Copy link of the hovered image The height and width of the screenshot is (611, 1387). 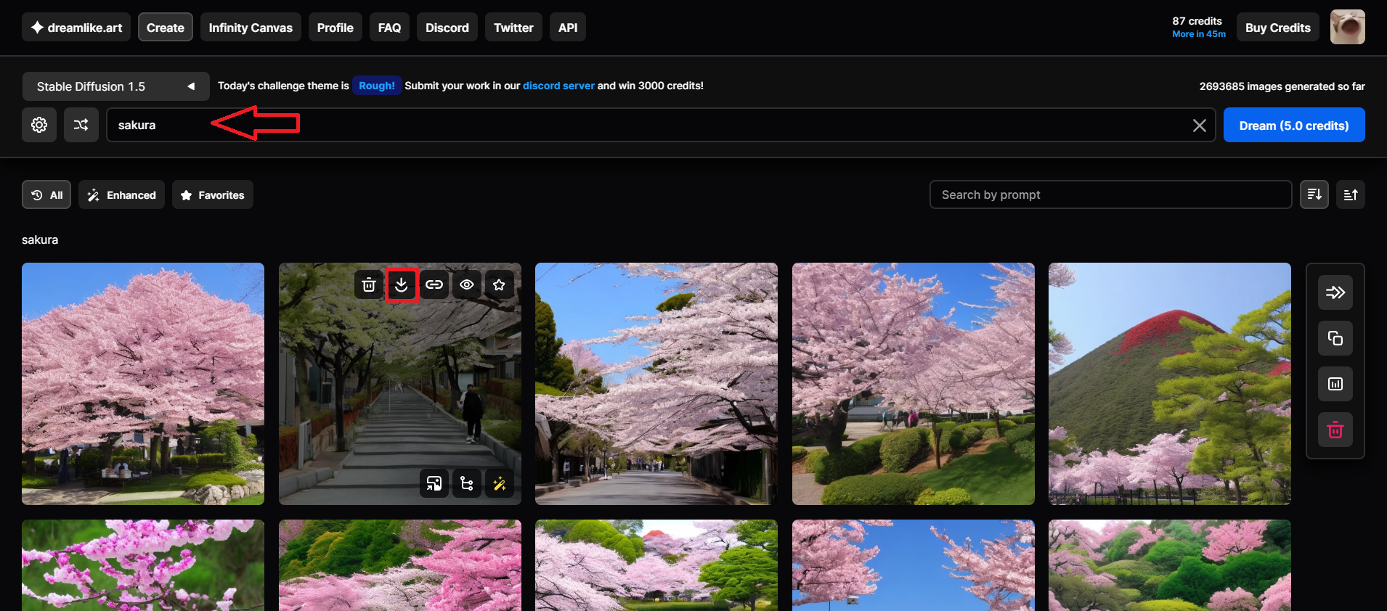tap(434, 284)
